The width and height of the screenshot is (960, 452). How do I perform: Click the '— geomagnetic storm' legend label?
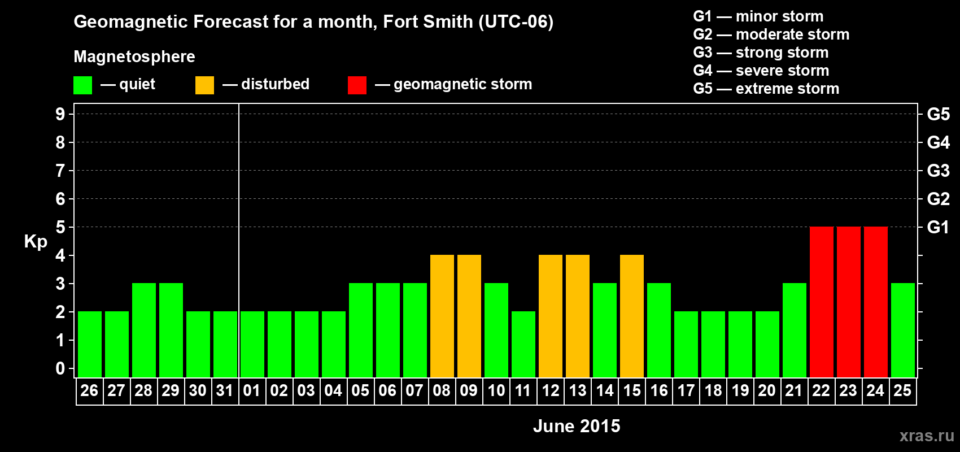click(453, 85)
